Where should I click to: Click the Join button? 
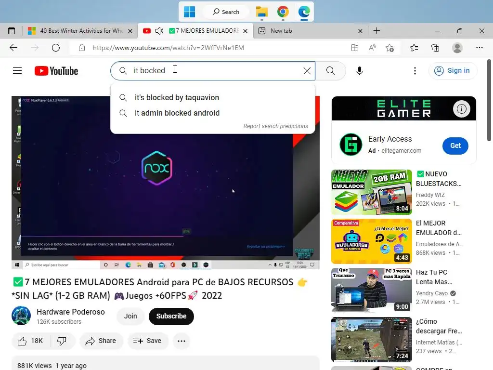coord(130,316)
